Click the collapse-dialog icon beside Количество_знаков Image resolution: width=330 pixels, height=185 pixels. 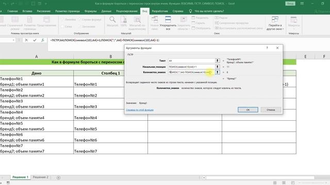click(217, 72)
